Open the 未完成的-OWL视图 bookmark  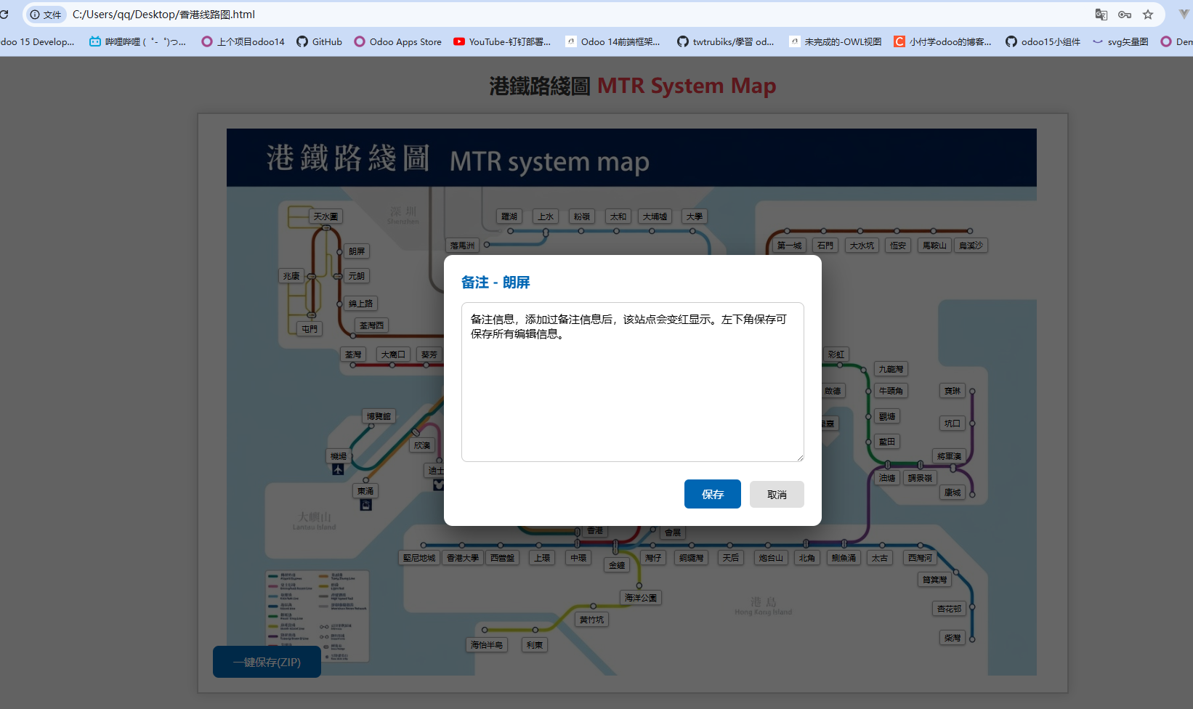[836, 42]
